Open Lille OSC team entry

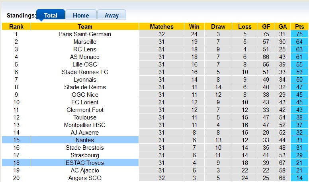(85, 65)
